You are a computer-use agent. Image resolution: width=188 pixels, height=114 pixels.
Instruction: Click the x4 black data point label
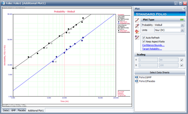click(x=62, y=36)
